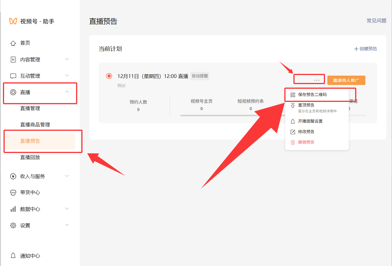Click the settings gear icon
Image resolution: width=392 pixels, height=266 pixels.
13,225
